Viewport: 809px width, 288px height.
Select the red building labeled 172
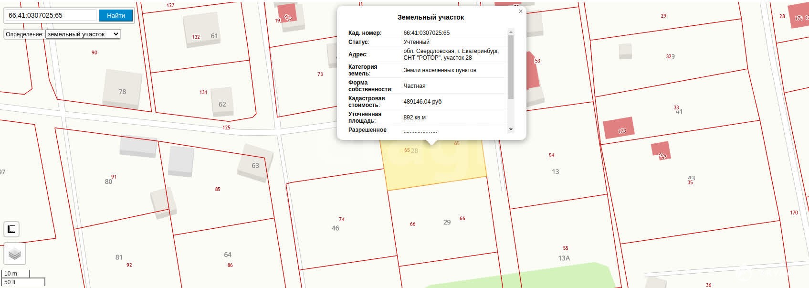tap(661, 150)
